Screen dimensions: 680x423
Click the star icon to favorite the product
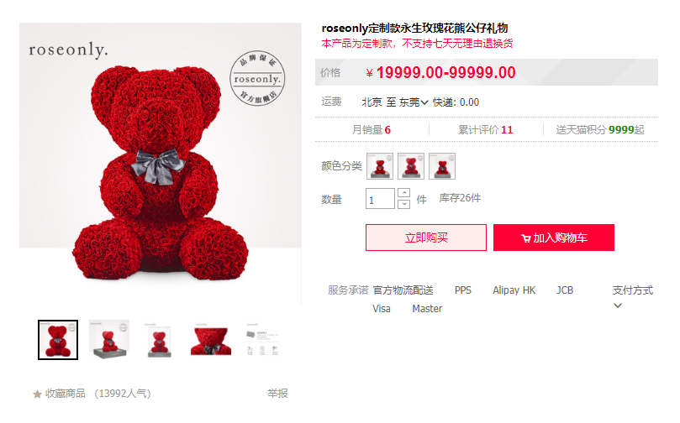pos(37,394)
